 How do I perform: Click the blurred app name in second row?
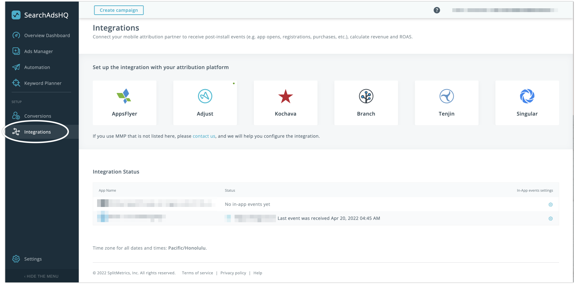coord(131,217)
